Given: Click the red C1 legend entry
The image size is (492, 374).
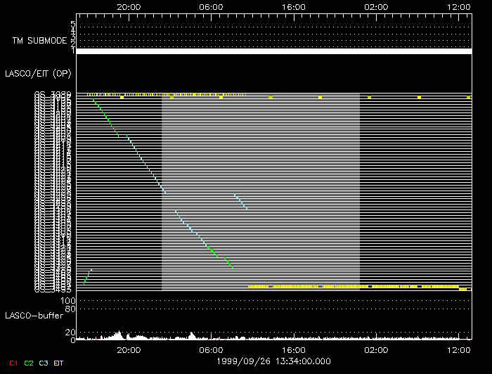Looking at the screenshot, I should pyautogui.click(x=12, y=363).
